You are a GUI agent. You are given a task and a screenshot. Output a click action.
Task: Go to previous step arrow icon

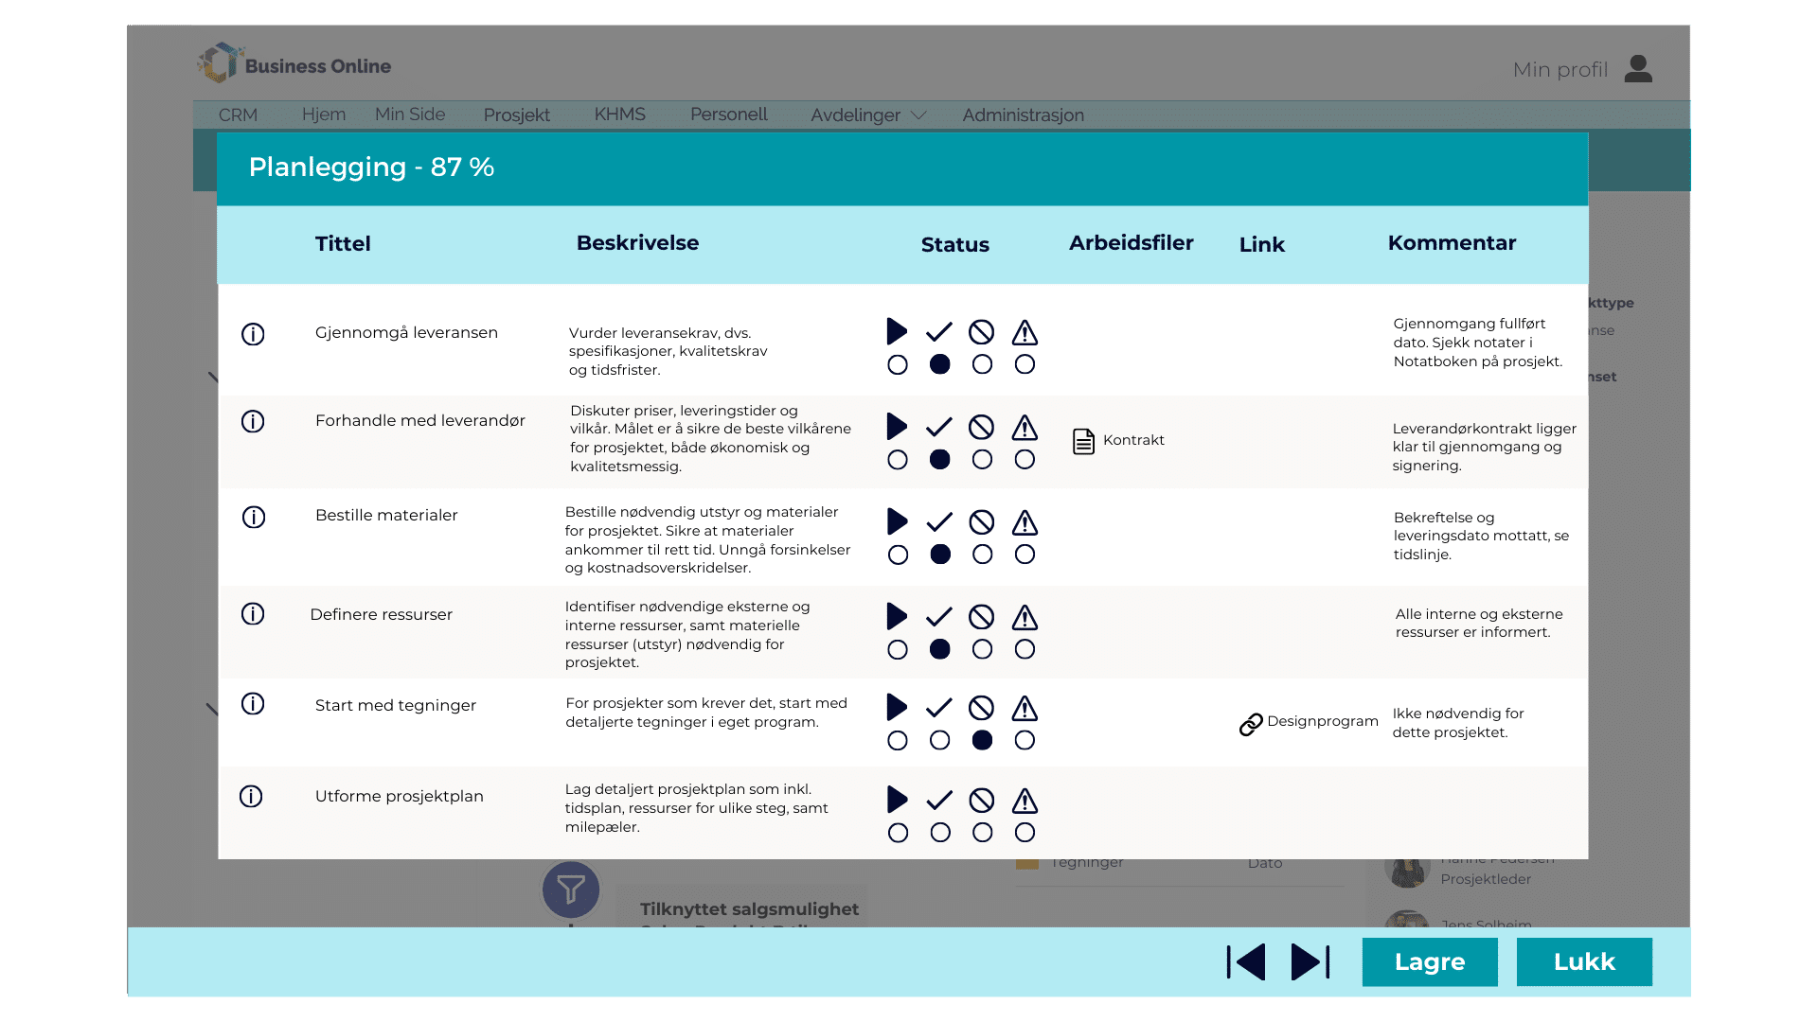point(1246,962)
